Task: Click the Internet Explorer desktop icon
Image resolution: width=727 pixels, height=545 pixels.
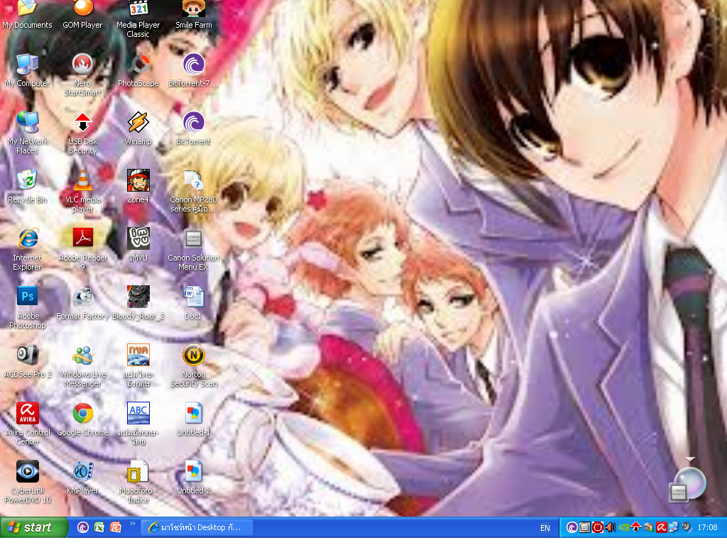Action: pos(27,249)
